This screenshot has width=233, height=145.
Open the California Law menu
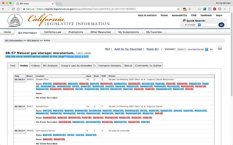pyautogui.click(x=52, y=32)
